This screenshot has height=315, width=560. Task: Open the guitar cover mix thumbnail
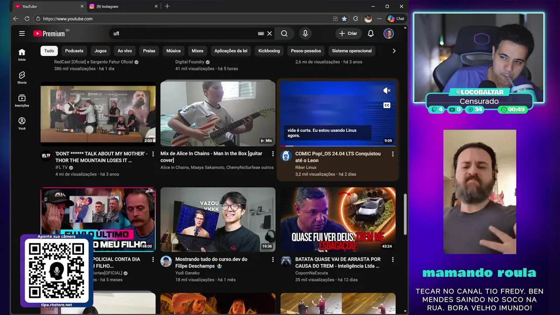pyautogui.click(x=218, y=114)
